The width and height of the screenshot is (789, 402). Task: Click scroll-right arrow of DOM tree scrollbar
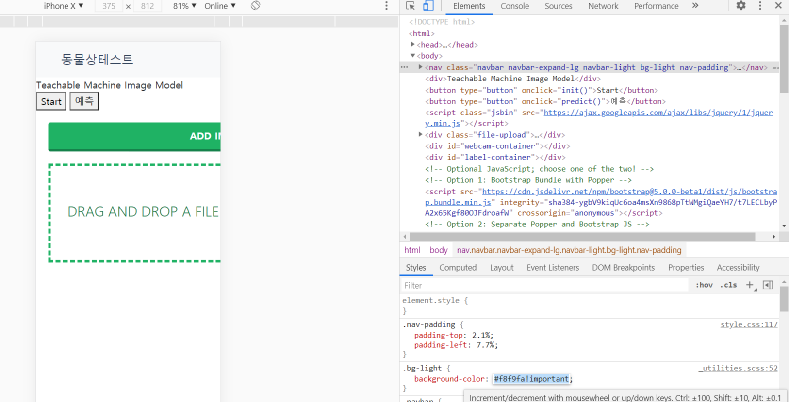pyautogui.click(x=773, y=237)
